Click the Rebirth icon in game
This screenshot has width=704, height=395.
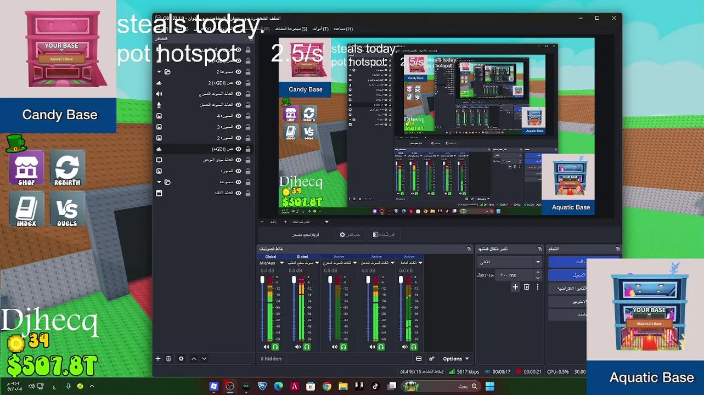click(x=67, y=168)
